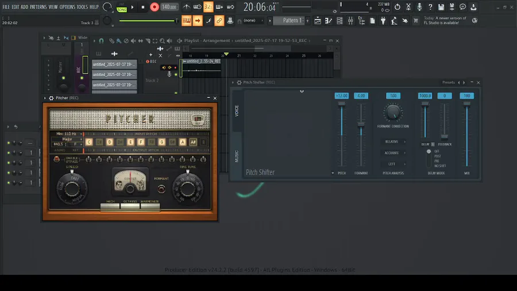Viewport: 517px width, 291px height.
Task: Toggle wait for input to start playing
Action: coord(197,7)
